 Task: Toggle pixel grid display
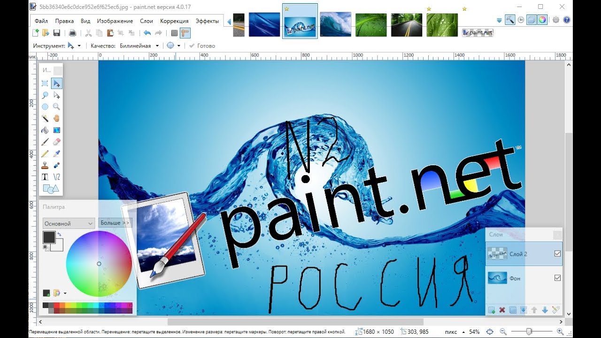tap(174, 33)
